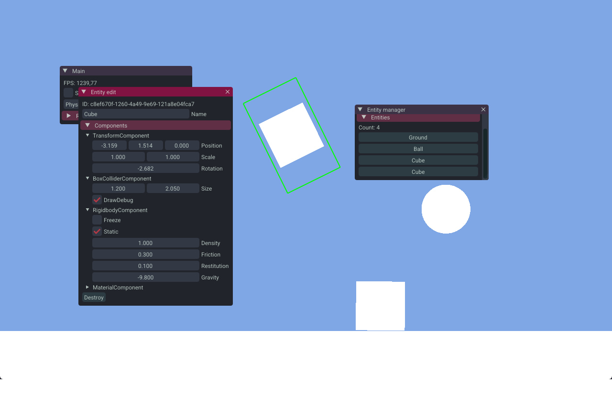The image size is (612, 406).
Task: Enable the Freeze checkbox
Action: (x=97, y=220)
